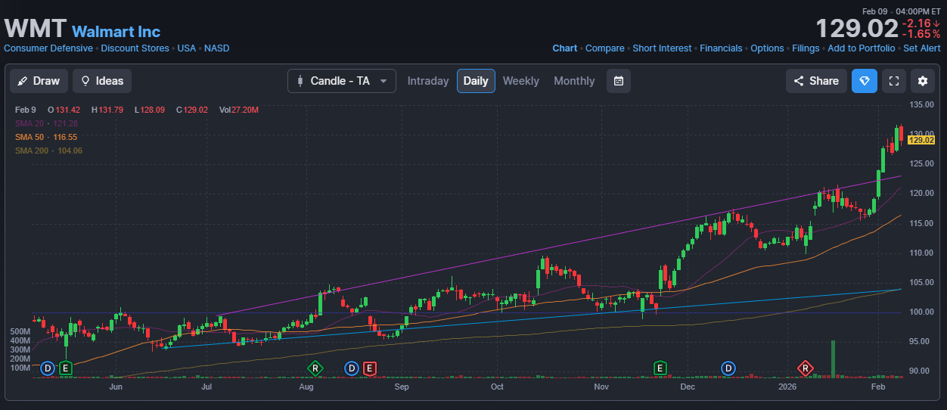Viewport: 947px width, 410px height.
Task: Select the Chart tab link
Action: 565,48
